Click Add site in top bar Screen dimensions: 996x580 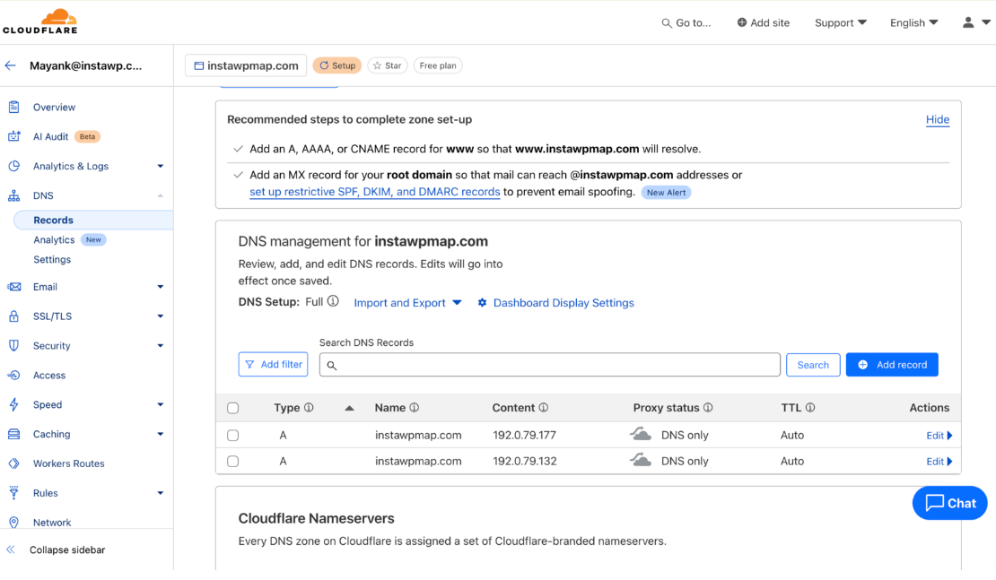pos(763,22)
